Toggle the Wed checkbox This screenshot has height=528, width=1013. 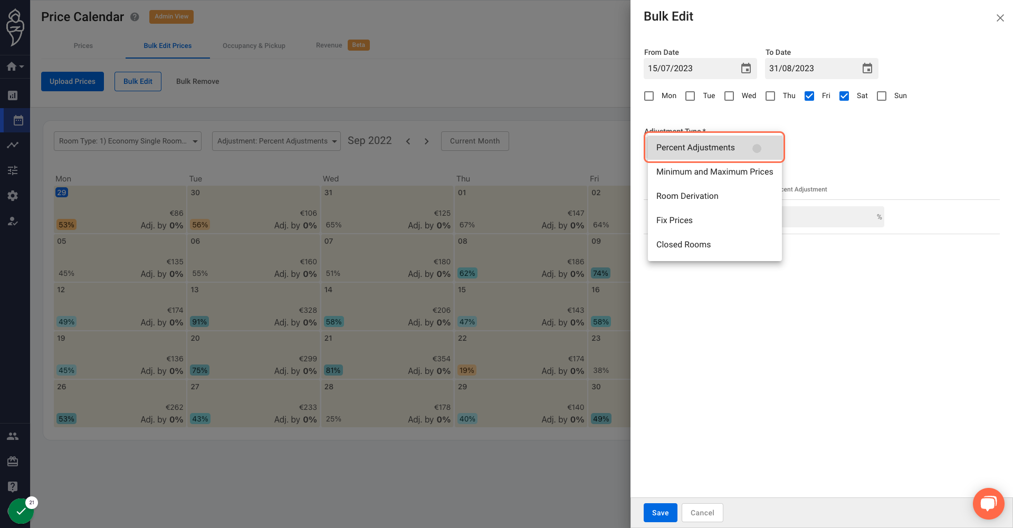[729, 96]
